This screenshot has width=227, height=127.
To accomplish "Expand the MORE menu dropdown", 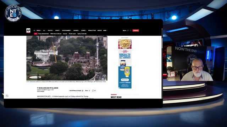I will pyautogui.click(x=105, y=31).
